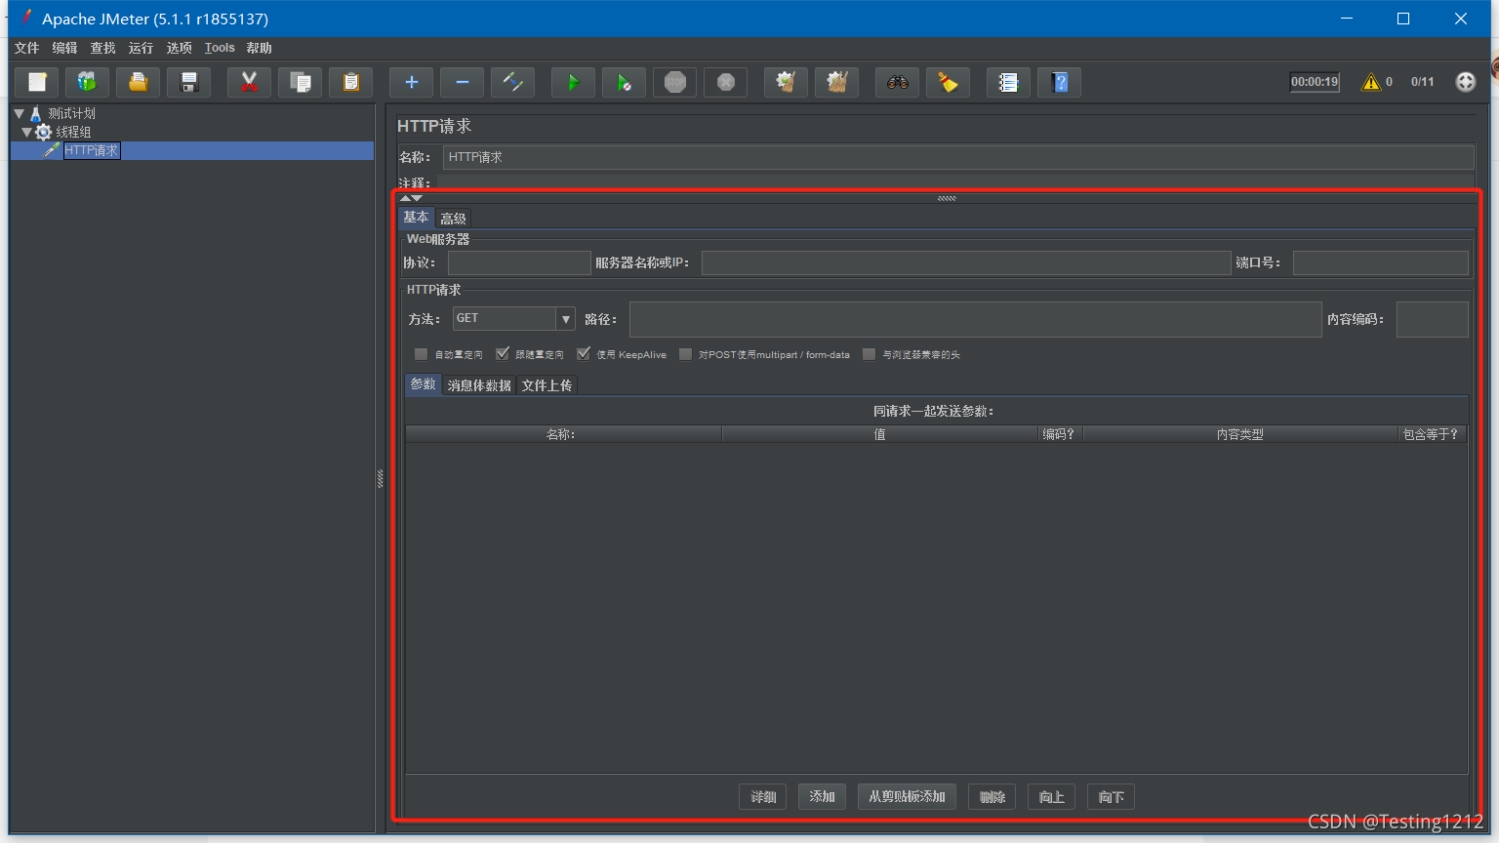The width and height of the screenshot is (1499, 843).
Task: Enable 对POST使用multipart / form-data checkbox
Action: click(685, 354)
